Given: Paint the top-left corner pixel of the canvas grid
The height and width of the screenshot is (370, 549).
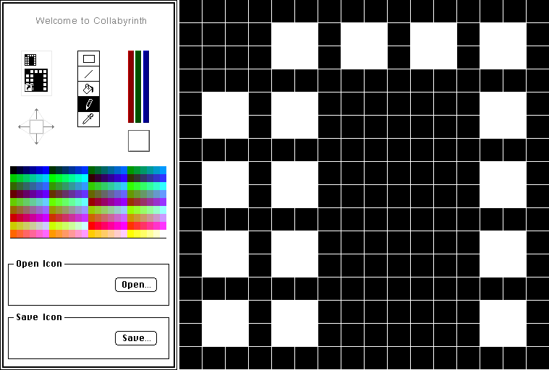Looking at the screenshot, I should 190,11.
